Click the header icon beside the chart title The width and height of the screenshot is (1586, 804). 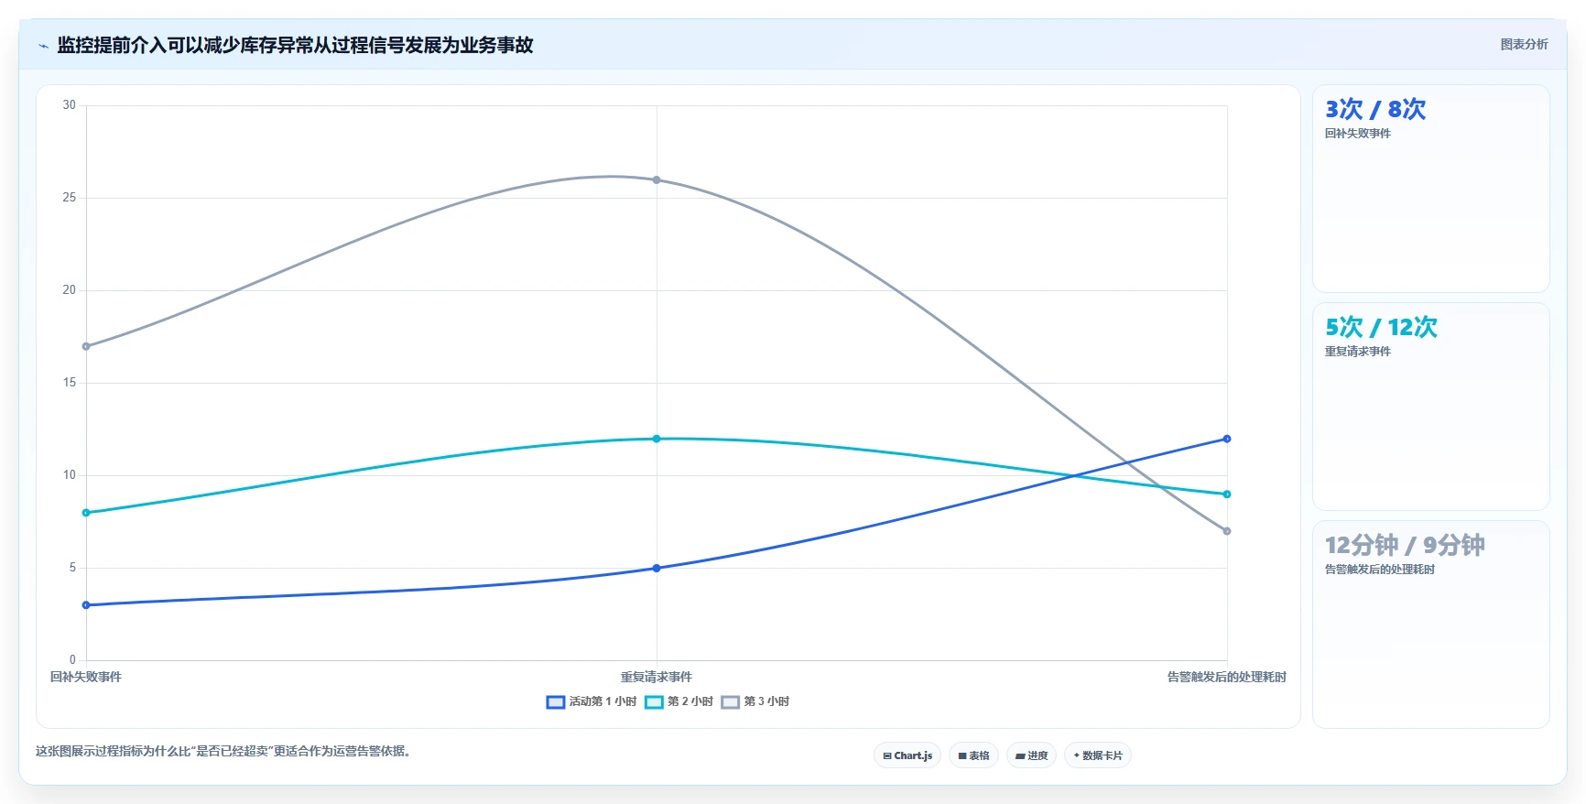pos(43,46)
